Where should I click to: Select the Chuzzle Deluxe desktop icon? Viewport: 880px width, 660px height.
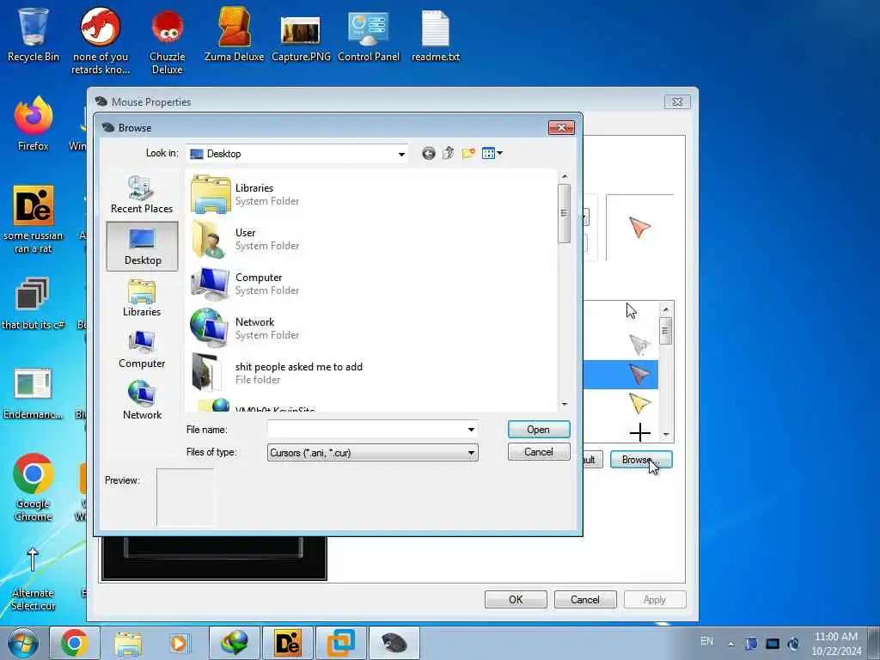click(x=168, y=40)
